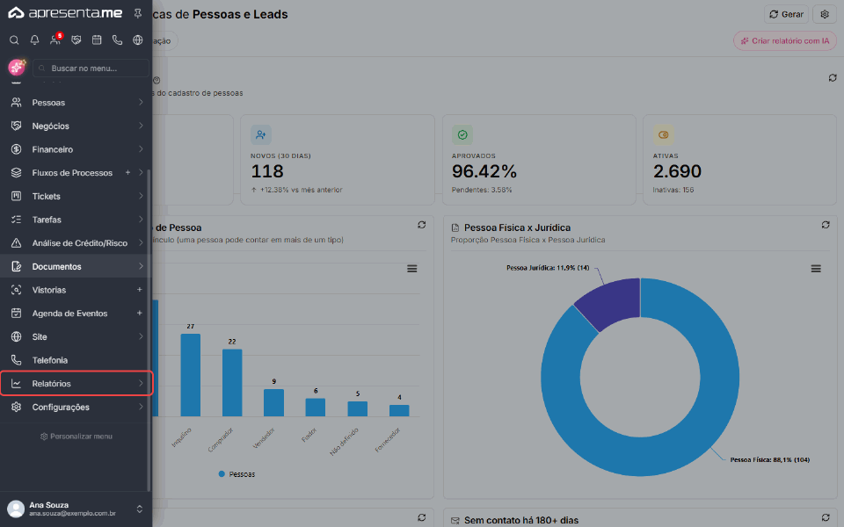Expand the Pessoas menu chevron
Viewport: 844px width, 527px height.
141,102
